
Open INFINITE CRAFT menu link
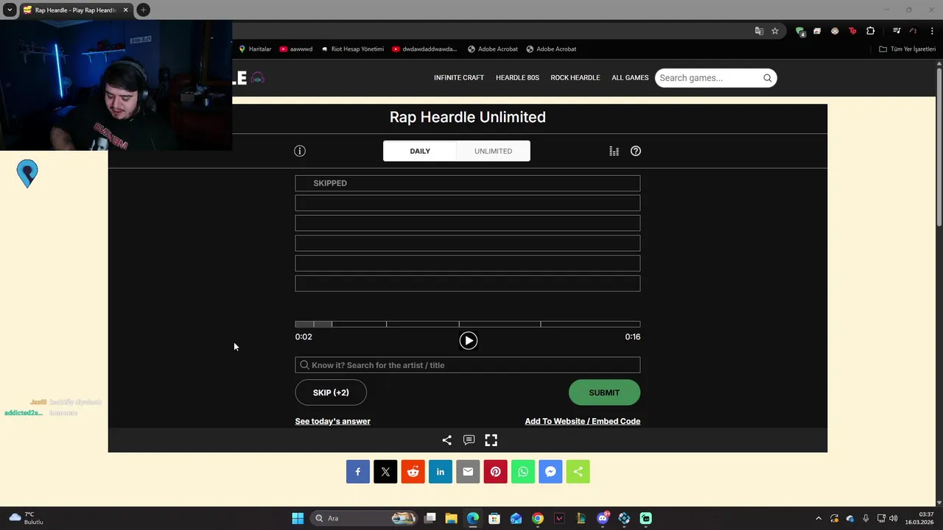tap(459, 78)
